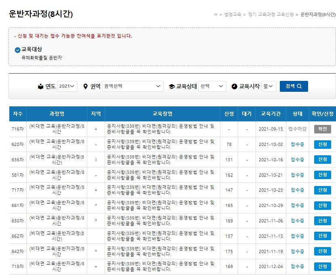Click the 신청 column header
Image resolution: width=336 pixels, height=279 pixels.
click(229, 114)
